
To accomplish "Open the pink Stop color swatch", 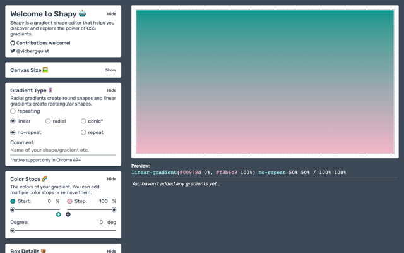I will click(69, 201).
